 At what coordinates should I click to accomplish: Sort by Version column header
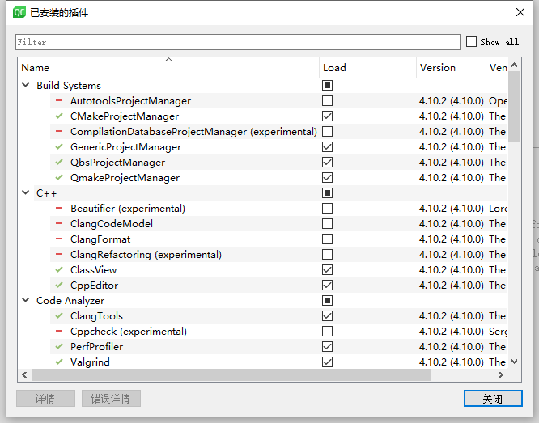point(451,68)
